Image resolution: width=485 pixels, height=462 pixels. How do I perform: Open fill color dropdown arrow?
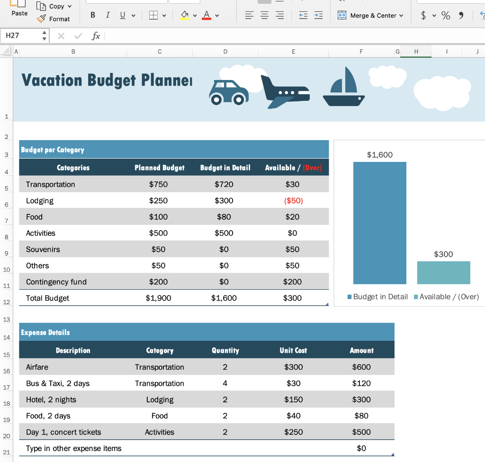click(195, 15)
